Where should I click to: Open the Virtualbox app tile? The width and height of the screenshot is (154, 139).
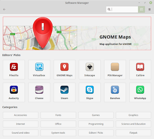[x=39, y=69]
